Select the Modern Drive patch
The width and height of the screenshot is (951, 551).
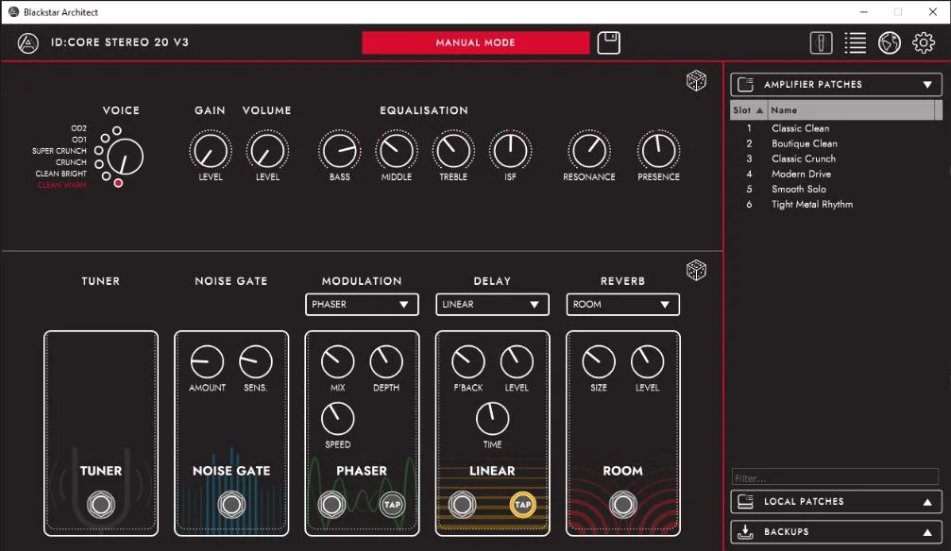click(800, 174)
